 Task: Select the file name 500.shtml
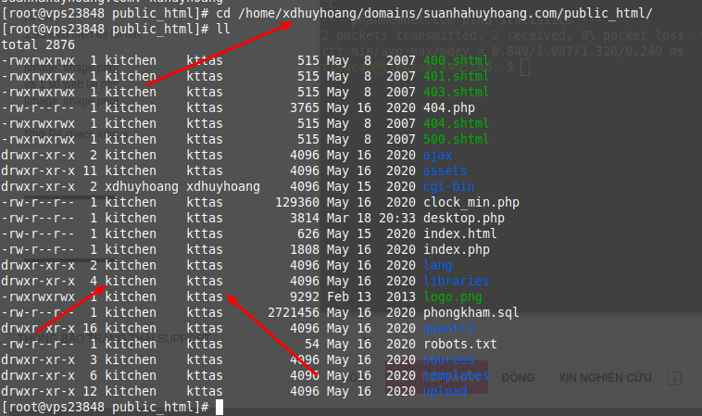[457, 139]
